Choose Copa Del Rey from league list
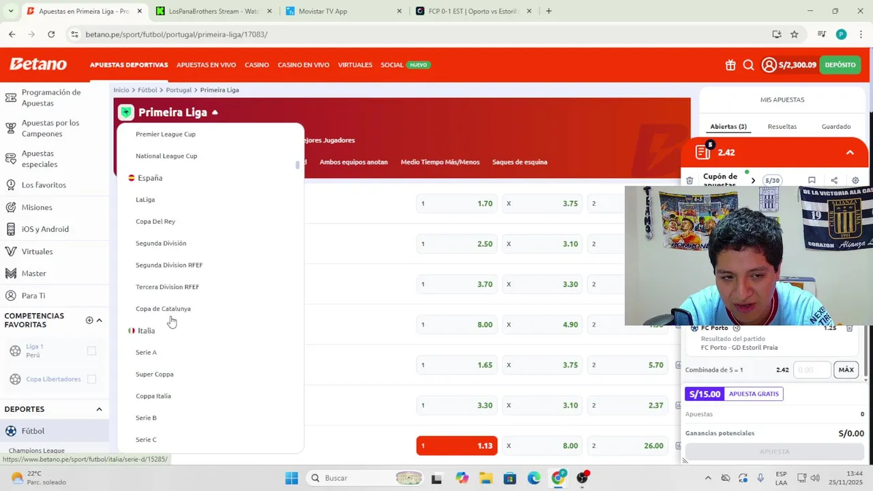 coord(156,222)
